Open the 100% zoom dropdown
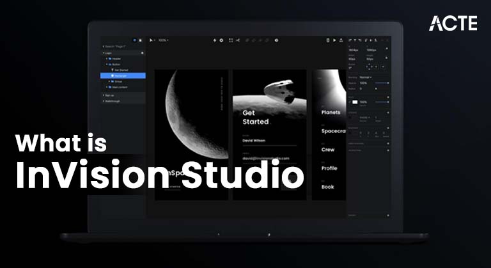The width and height of the screenshot is (491, 268). click(163, 40)
